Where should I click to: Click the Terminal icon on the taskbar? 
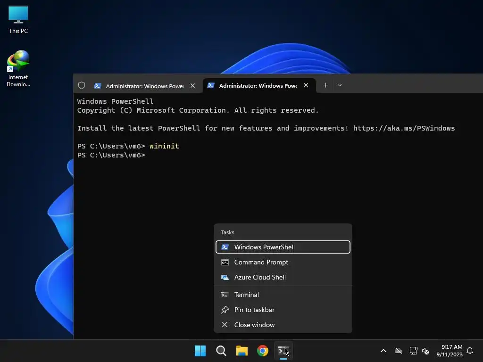(x=283, y=351)
